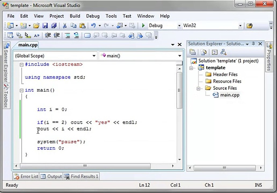
Task: Click View Class Diagram icon
Action: [x=223, y=52]
